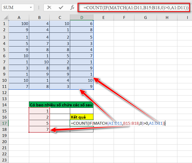Click cell C1 containing 10
Viewport: 192px width, 163px height.
pyautogui.click(x=60, y=24)
